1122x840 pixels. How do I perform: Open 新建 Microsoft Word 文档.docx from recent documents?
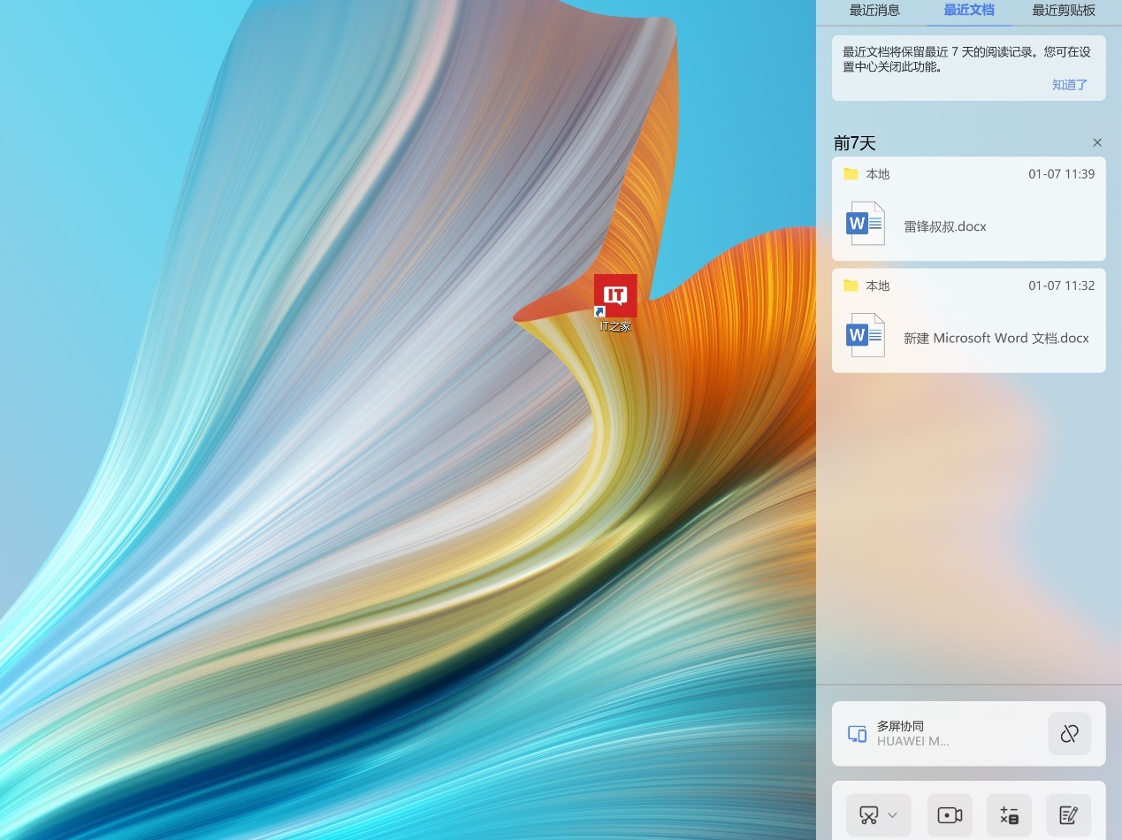tap(996, 338)
